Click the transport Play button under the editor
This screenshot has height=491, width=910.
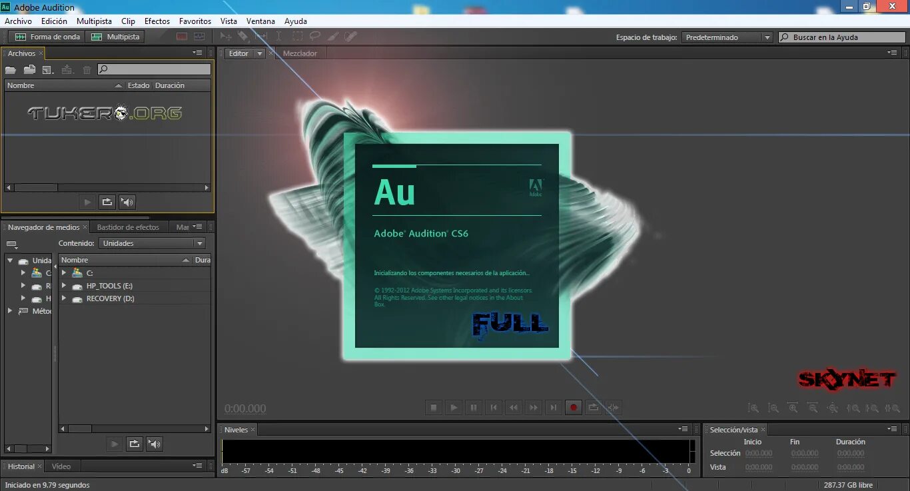pyautogui.click(x=453, y=407)
